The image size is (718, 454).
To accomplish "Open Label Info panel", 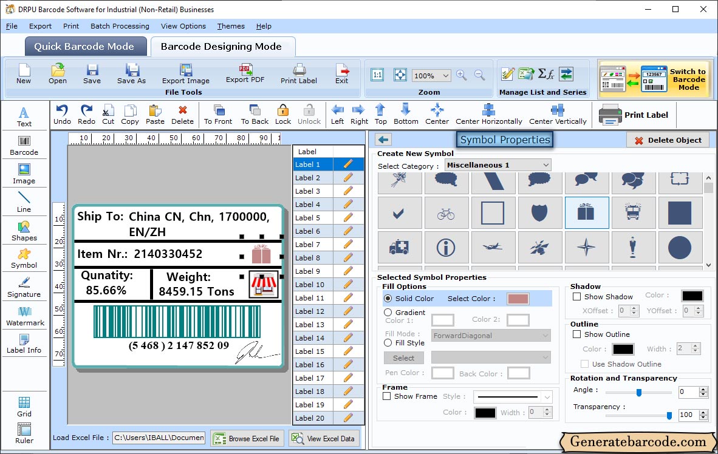I will click(24, 344).
